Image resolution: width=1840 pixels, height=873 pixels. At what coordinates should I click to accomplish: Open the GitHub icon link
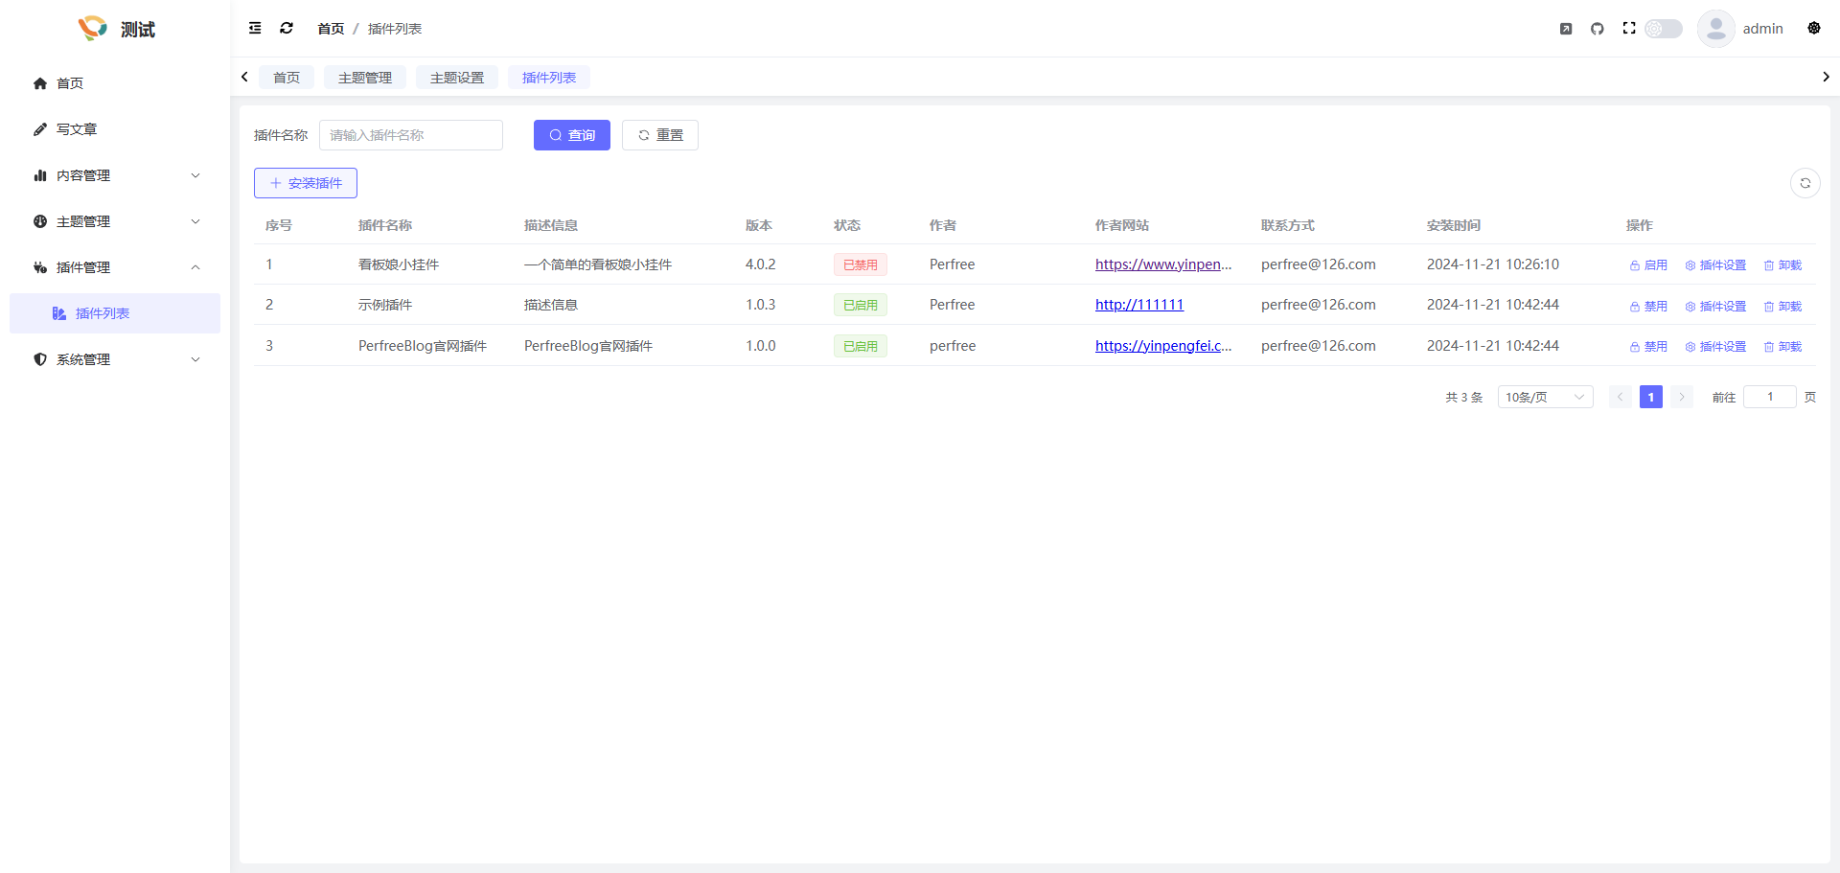coord(1598,29)
